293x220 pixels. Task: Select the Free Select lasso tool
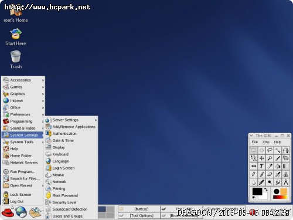coord(270,150)
